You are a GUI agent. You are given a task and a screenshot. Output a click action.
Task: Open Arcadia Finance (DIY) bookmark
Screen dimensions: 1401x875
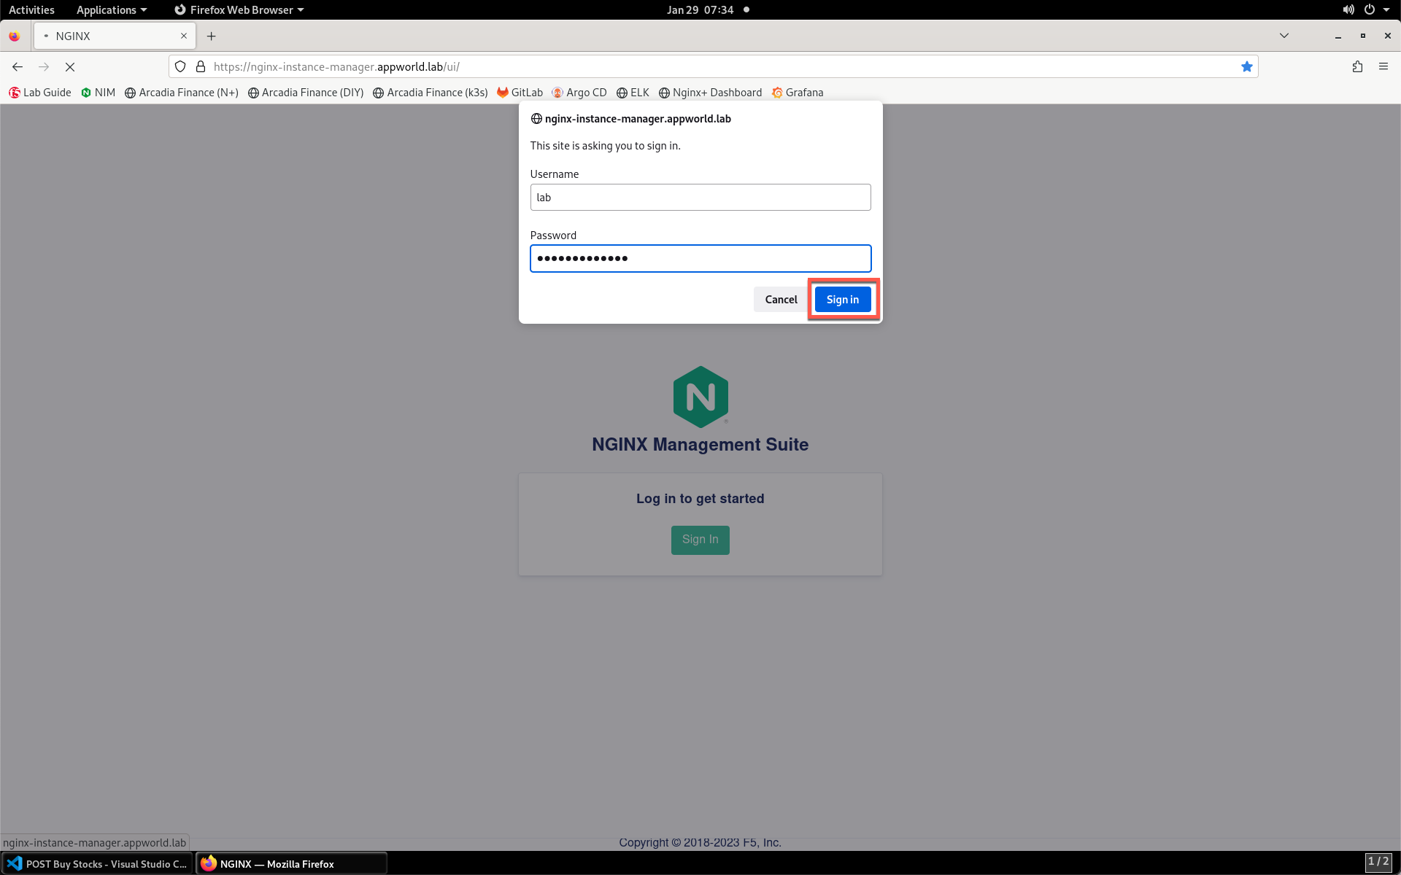tap(306, 93)
